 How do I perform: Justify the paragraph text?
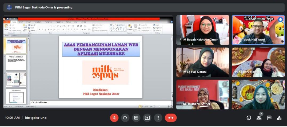coord(77,30)
